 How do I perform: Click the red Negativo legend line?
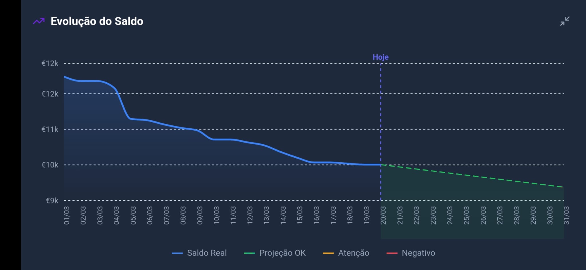(x=392, y=253)
